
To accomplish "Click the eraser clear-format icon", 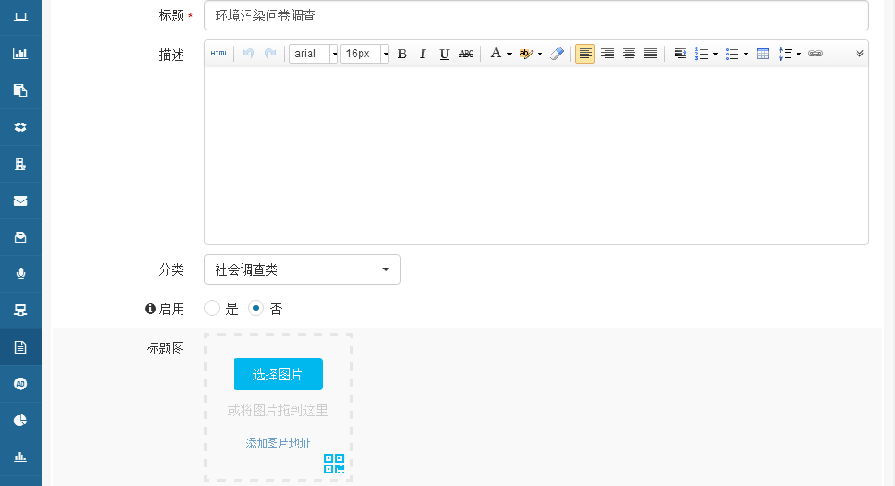I will [x=557, y=54].
